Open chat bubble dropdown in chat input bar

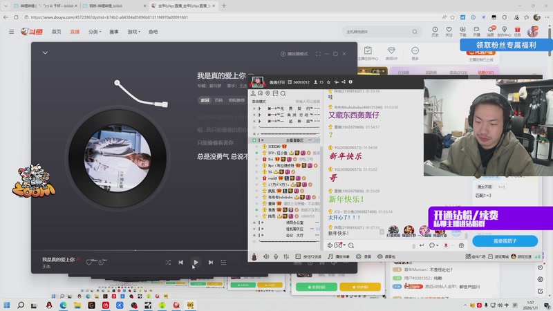pos(433,245)
